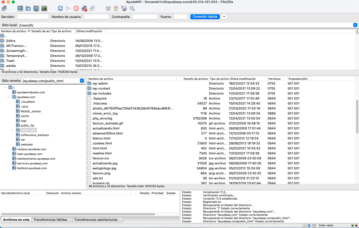Click the refresh file listings icon
Image resolution: width=359 pixels, height=228 pixels.
[x=60, y=8]
